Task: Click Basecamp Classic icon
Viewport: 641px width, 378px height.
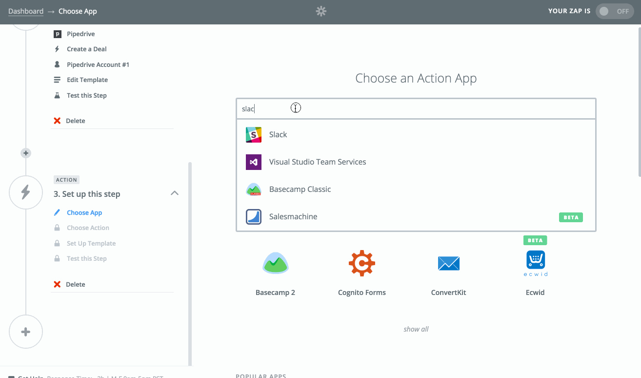Action: pos(254,189)
